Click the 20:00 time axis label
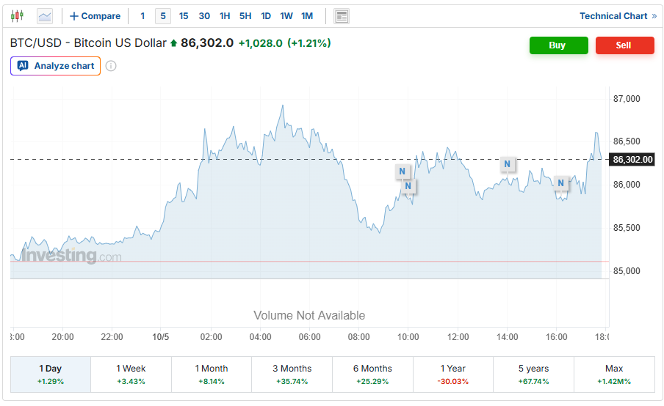Image resolution: width=664 pixels, height=406 pixels. coord(62,337)
